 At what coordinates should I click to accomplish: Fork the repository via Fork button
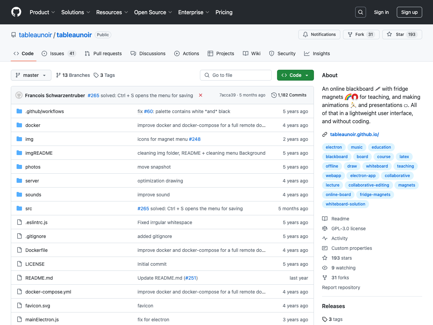pos(361,35)
